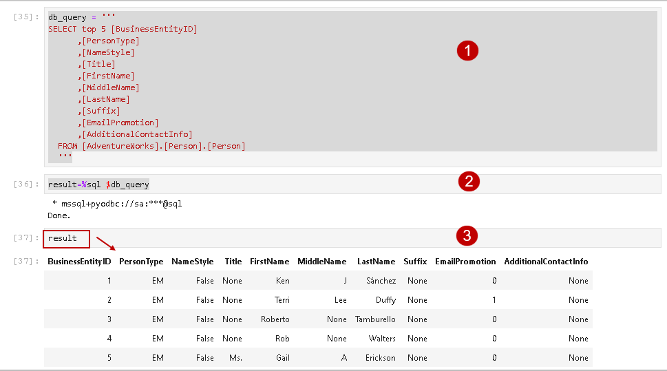Screen dimensions: 667x371
Task: Select the cell containing only 'result'
Action: [67, 238]
